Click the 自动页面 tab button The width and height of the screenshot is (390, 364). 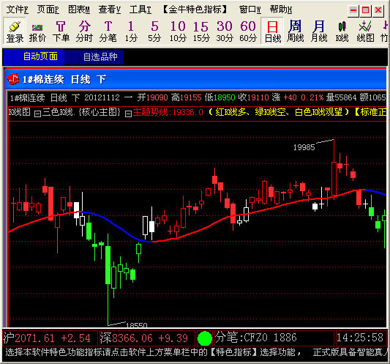tap(40, 56)
